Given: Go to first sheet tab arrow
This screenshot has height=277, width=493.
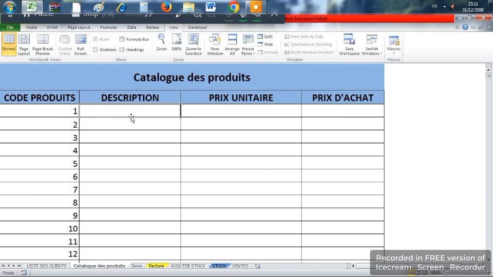Looking at the screenshot, I should click(x=3, y=266).
